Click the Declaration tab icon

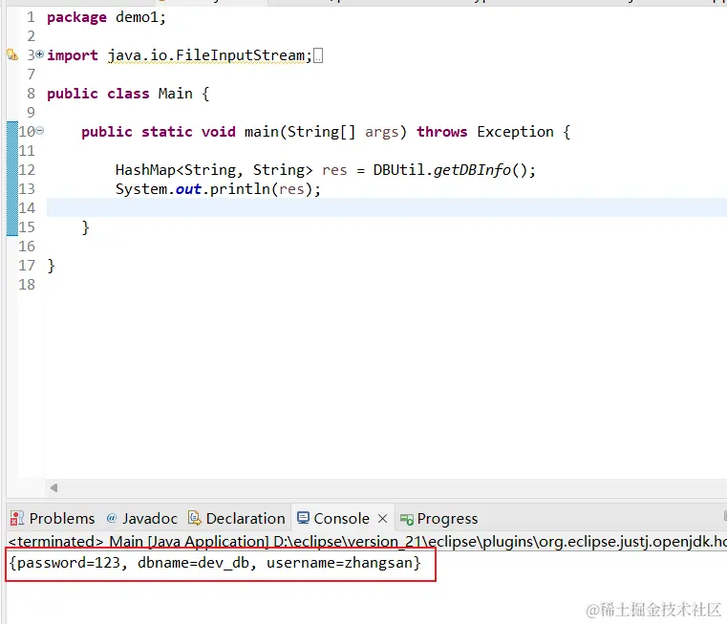(195, 518)
